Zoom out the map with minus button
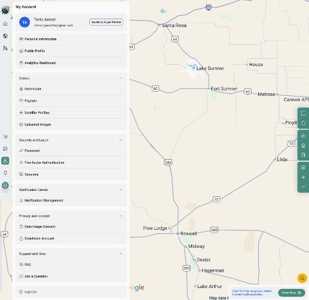Screen dimensions: 309x300 pos(303,187)
